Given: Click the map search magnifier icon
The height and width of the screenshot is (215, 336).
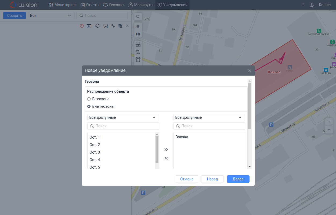Looking at the screenshot, I should click(138, 17).
